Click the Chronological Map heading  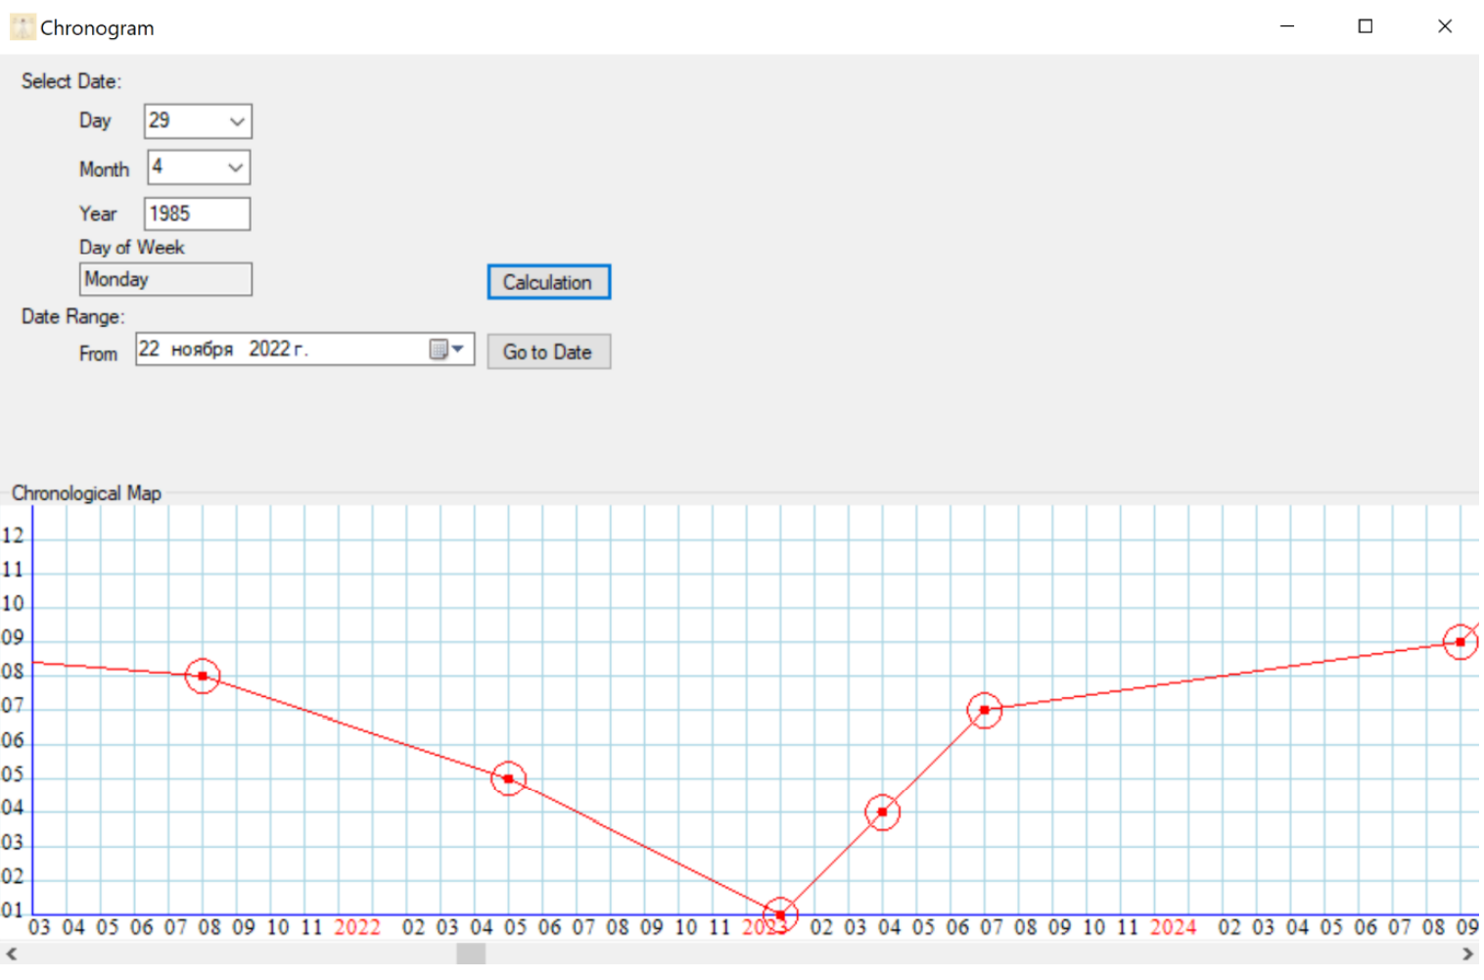86,493
